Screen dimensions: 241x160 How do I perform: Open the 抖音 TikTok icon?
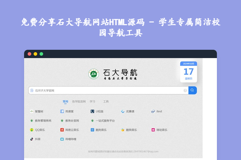pyautogui.click(x=32, y=139)
